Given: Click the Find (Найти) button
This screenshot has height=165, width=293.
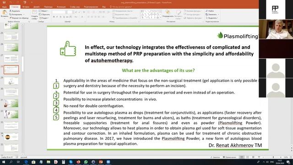Looking at the screenshot, I should pyautogui.click(x=210, y=11).
